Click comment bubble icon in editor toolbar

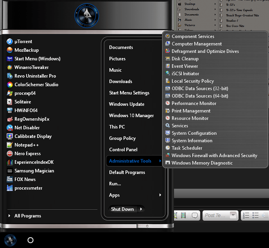click(x=195, y=215)
